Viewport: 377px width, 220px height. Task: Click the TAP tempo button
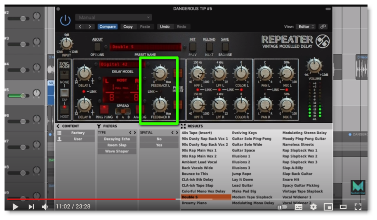click(x=64, y=93)
